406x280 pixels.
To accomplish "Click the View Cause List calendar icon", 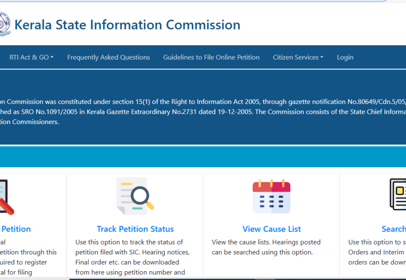I will point(271,196).
